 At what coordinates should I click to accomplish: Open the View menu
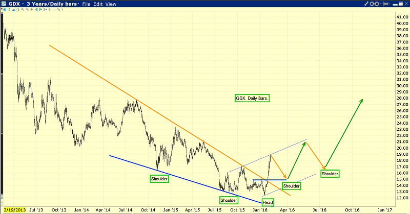(111, 4)
